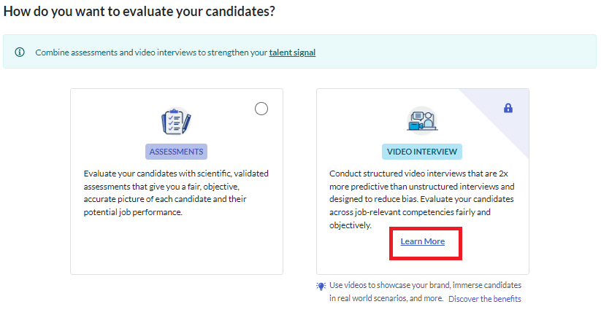Click the ASSESSMENTS label badge
Image resolution: width=601 pixels, height=331 pixels.
(176, 152)
